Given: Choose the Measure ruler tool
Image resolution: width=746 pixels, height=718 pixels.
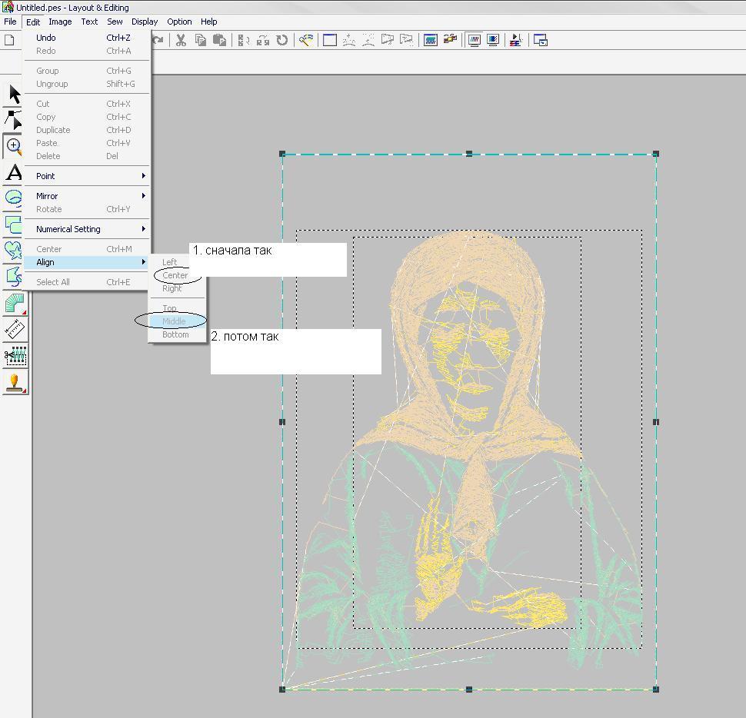Looking at the screenshot, I should tap(15, 330).
